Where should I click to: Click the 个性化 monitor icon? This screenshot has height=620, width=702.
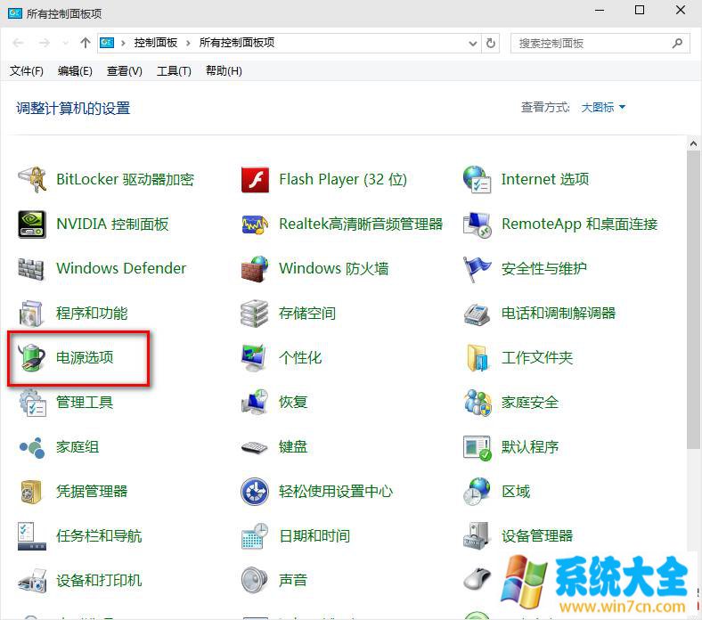(x=254, y=358)
